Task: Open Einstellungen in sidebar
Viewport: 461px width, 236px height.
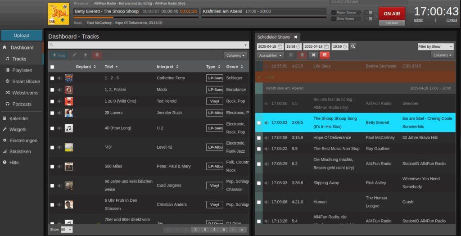Action: coord(22,141)
